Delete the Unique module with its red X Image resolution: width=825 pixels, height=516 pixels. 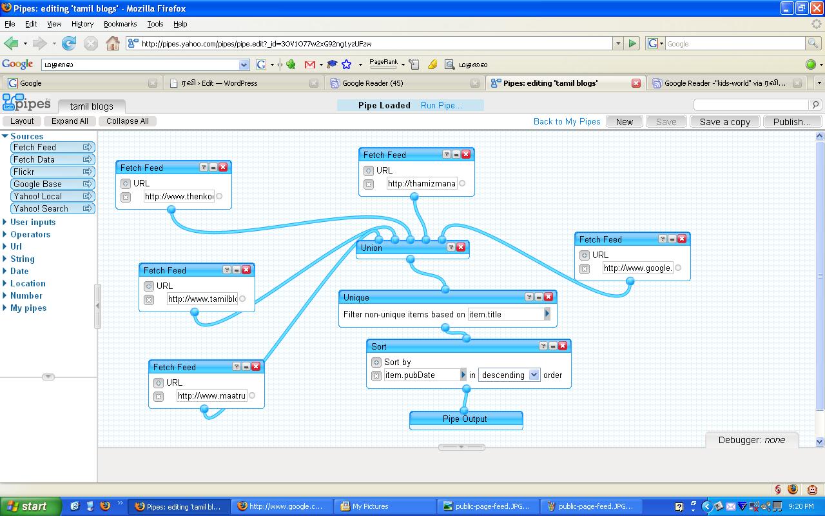click(548, 297)
